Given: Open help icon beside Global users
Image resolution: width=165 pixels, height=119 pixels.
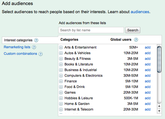Looking at the screenshot, I should click(x=136, y=40).
